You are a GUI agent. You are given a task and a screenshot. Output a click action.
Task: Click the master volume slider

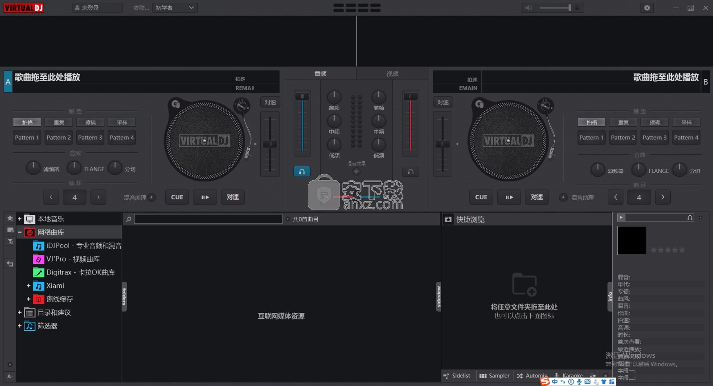point(555,8)
